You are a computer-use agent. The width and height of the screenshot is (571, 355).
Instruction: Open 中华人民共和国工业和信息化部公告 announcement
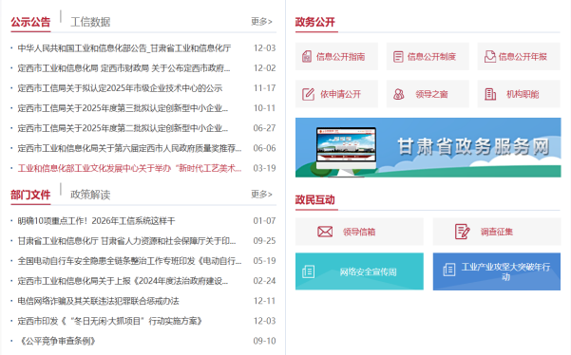click(124, 48)
